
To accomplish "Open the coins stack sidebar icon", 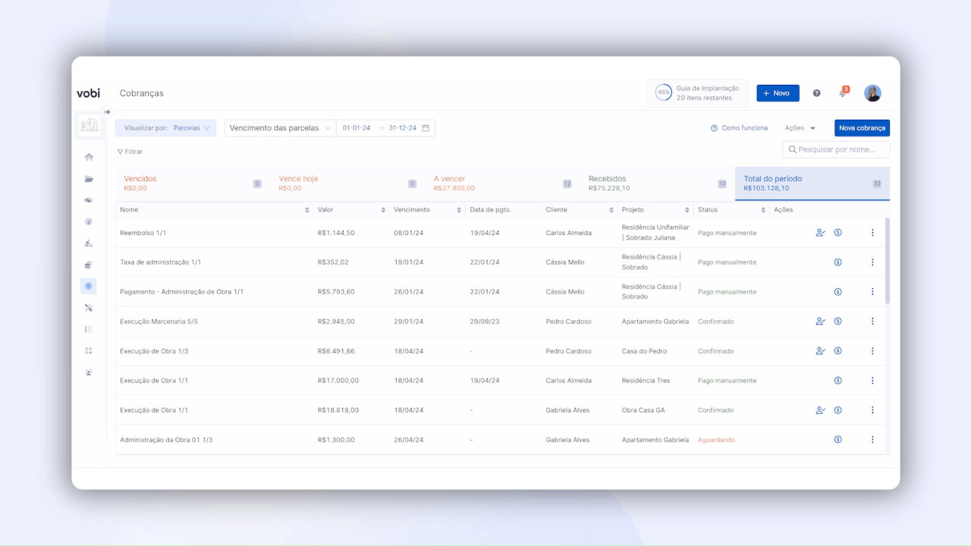I will click(x=89, y=265).
